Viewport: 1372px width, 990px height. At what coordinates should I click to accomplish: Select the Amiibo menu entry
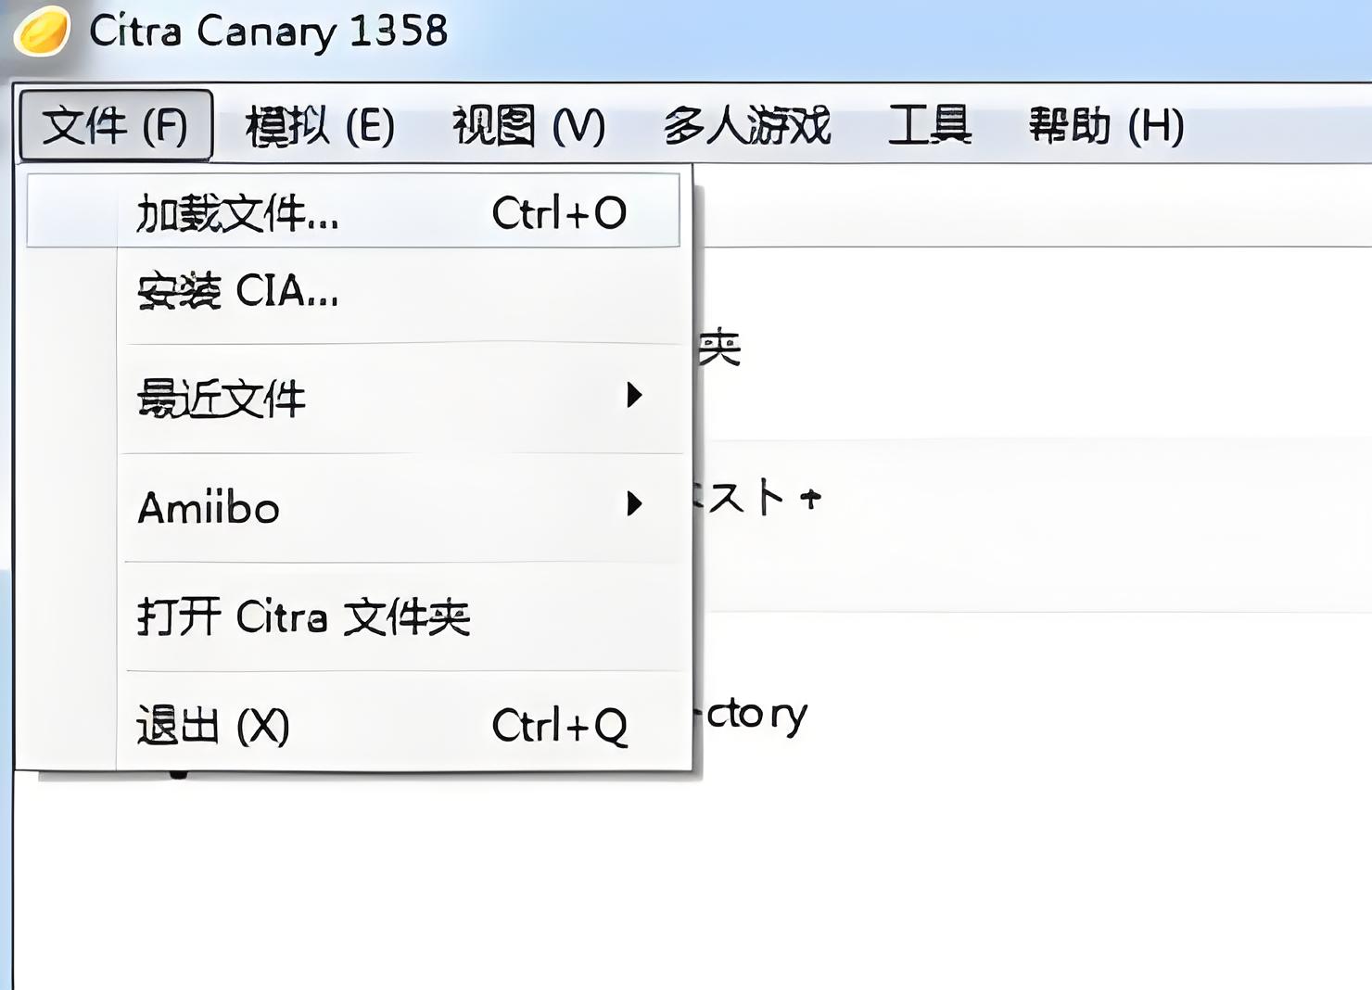[x=353, y=507]
